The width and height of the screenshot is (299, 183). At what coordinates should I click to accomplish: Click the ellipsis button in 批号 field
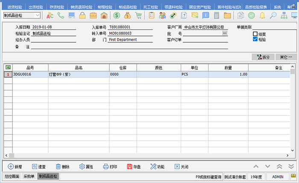(225, 33)
